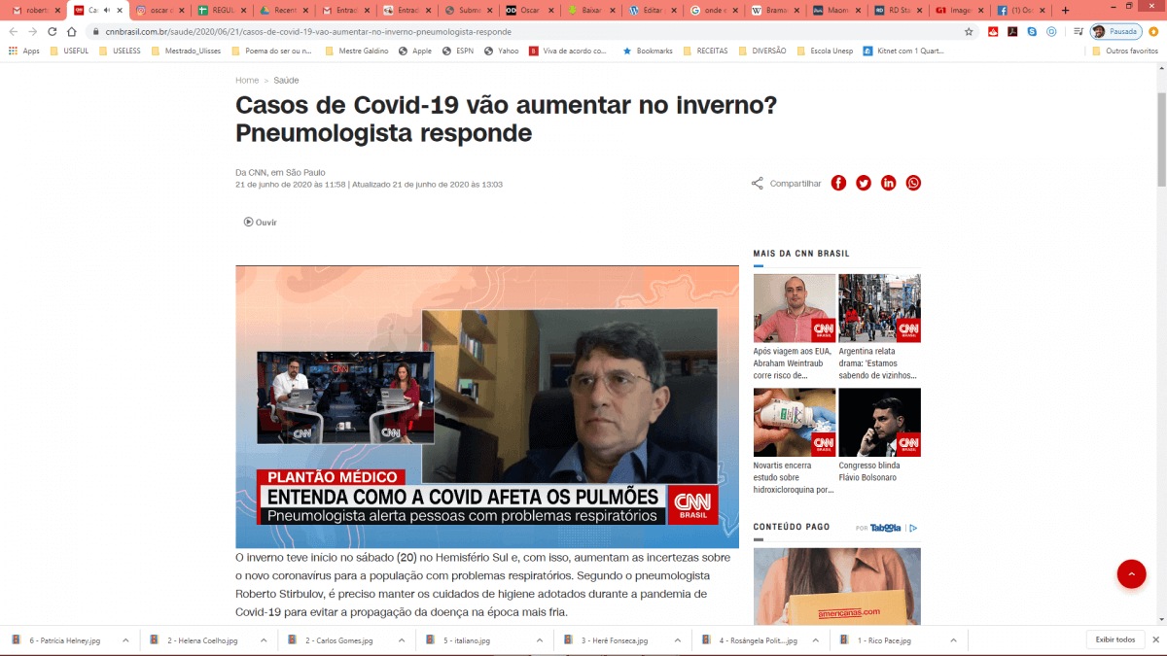Bookmark this page with the star icon
The height and width of the screenshot is (656, 1167).
tap(969, 31)
